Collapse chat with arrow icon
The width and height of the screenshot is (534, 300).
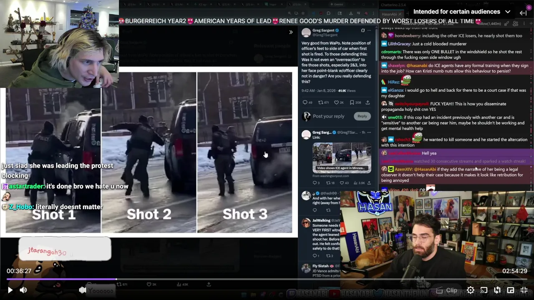click(523, 13)
